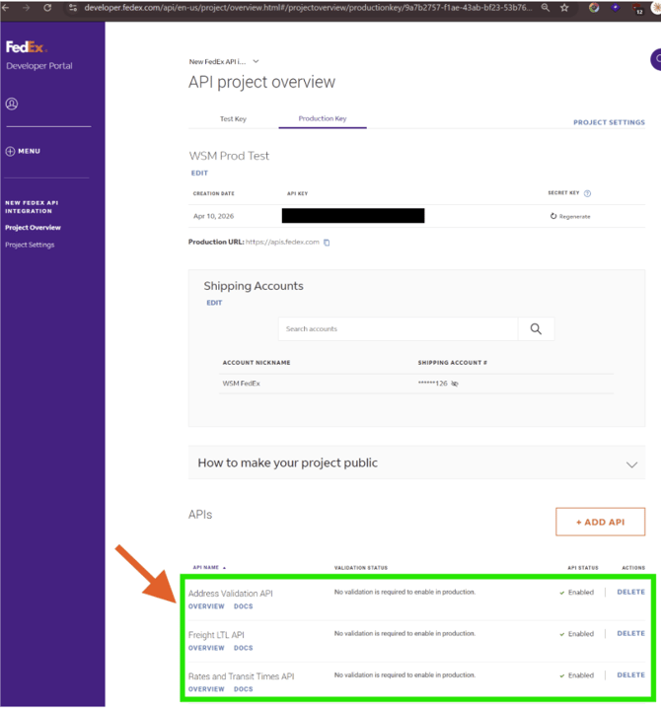Viewport: 661px width, 708px height.
Task: Click the Freight LTL API name
Action: pos(216,635)
